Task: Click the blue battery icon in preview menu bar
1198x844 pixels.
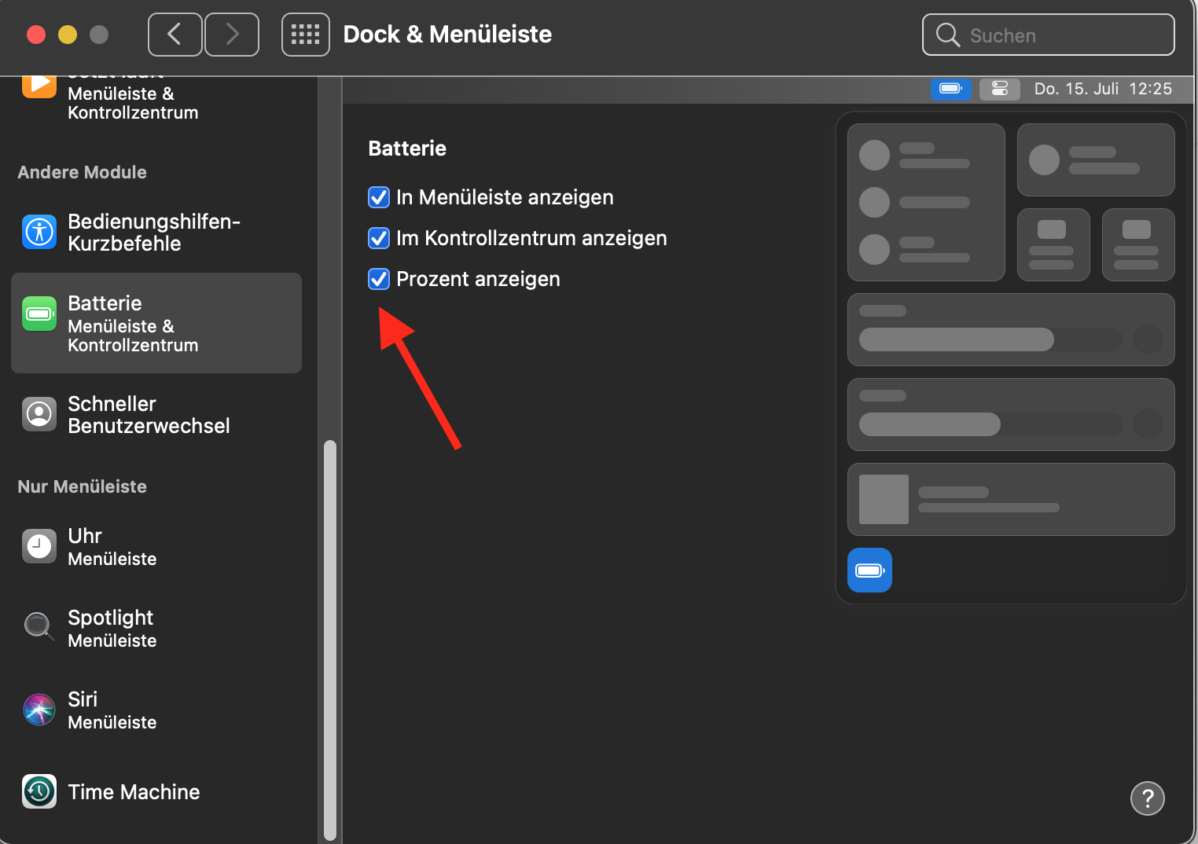Action: (950, 89)
